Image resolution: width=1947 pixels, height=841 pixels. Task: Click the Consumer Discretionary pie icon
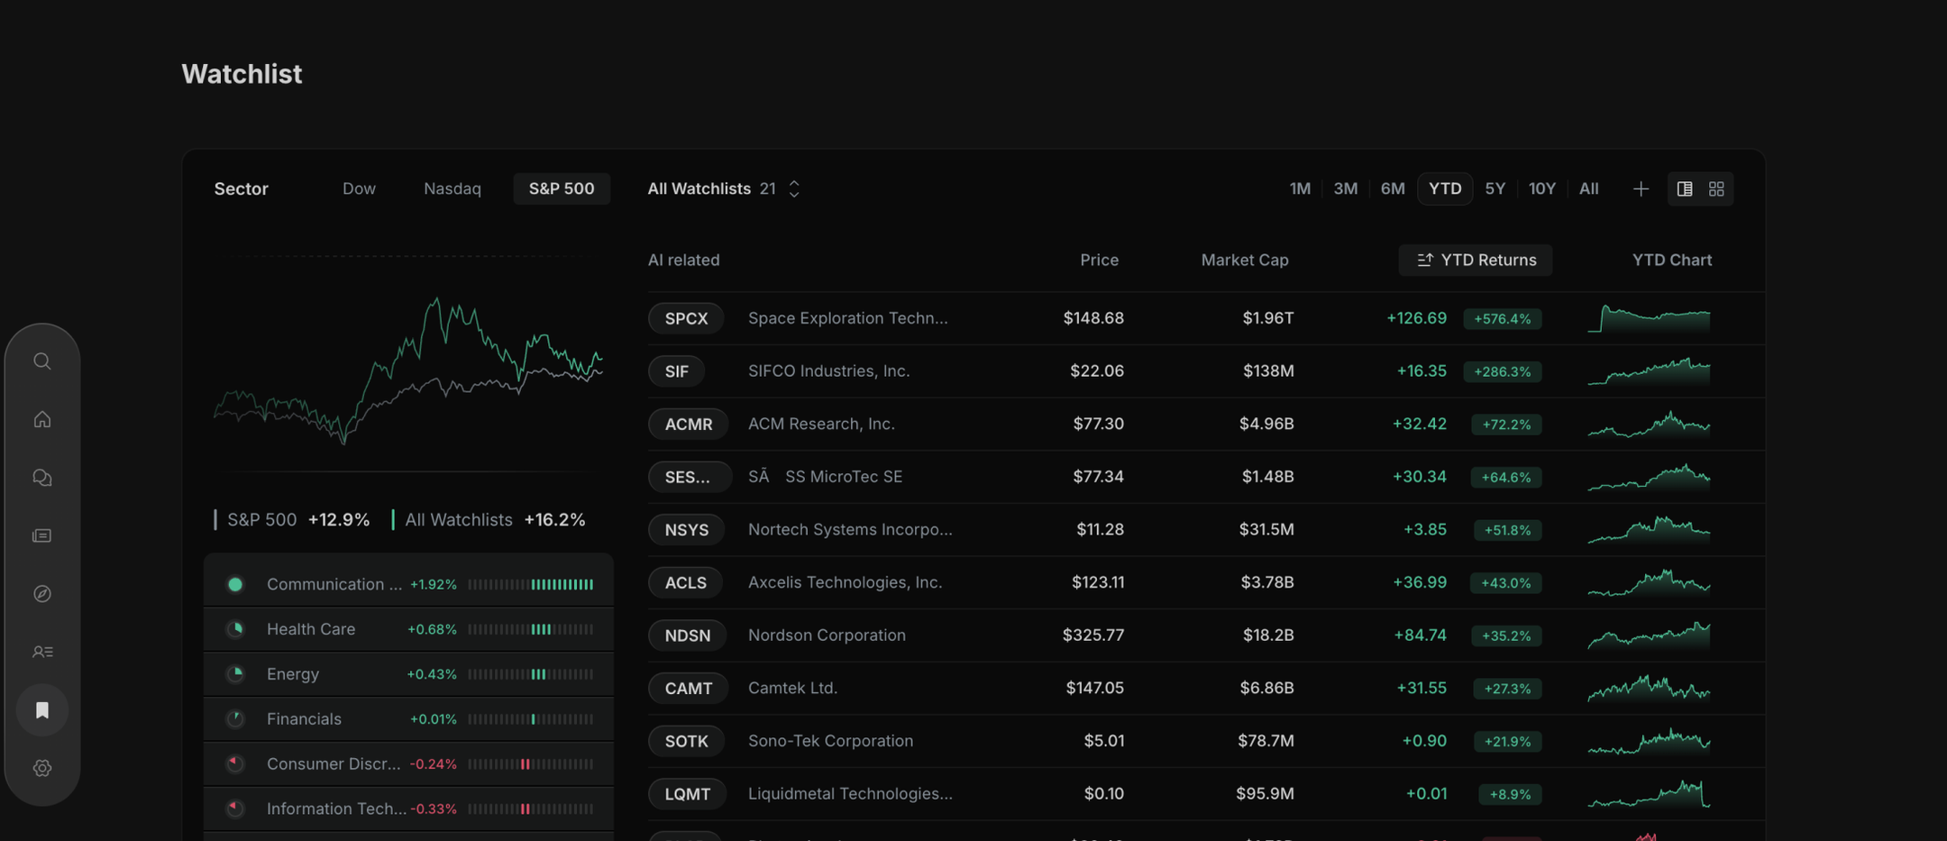click(x=235, y=763)
